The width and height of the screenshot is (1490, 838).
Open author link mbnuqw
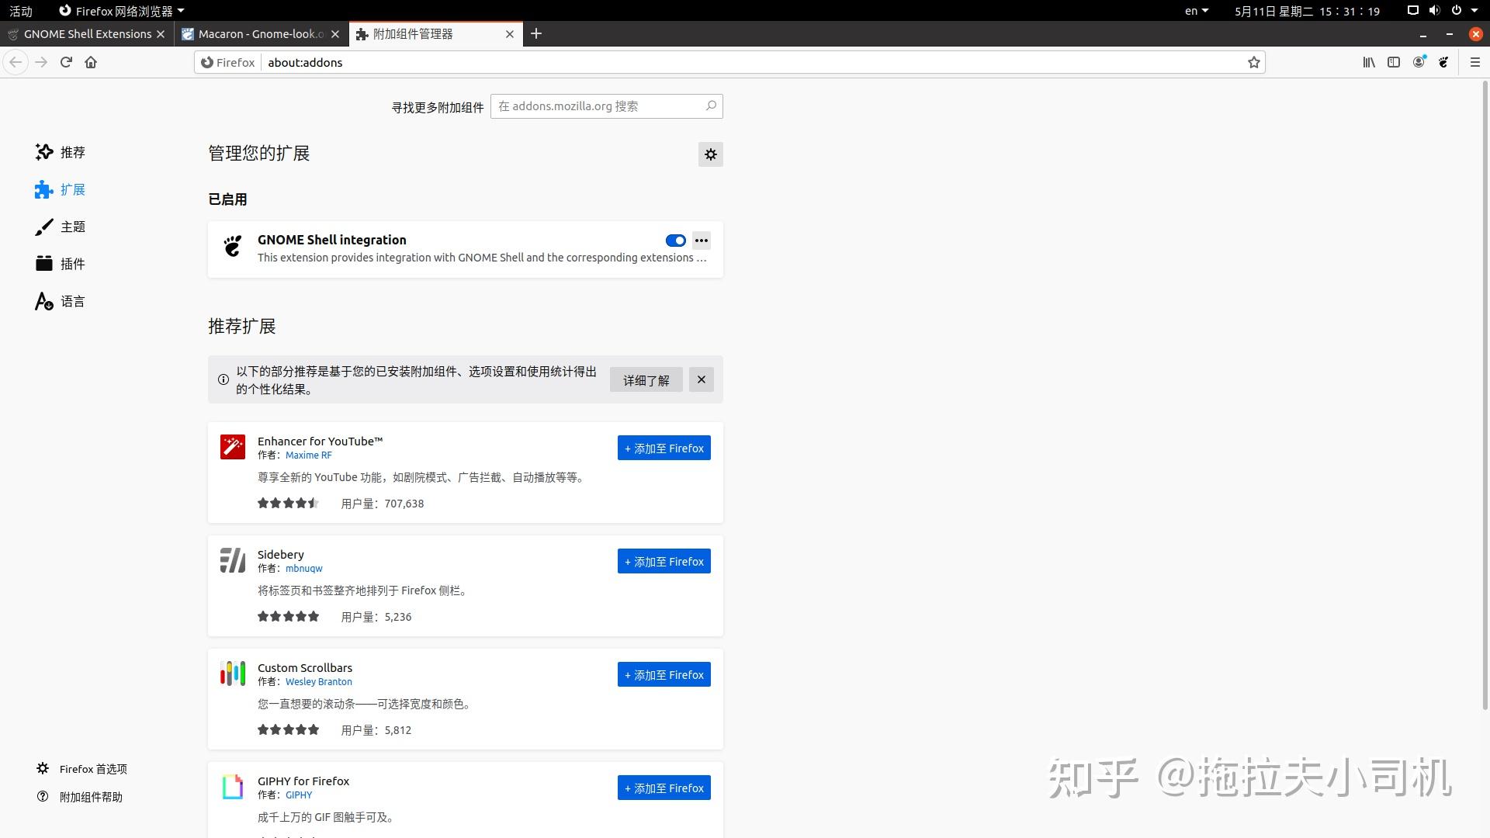[304, 569]
